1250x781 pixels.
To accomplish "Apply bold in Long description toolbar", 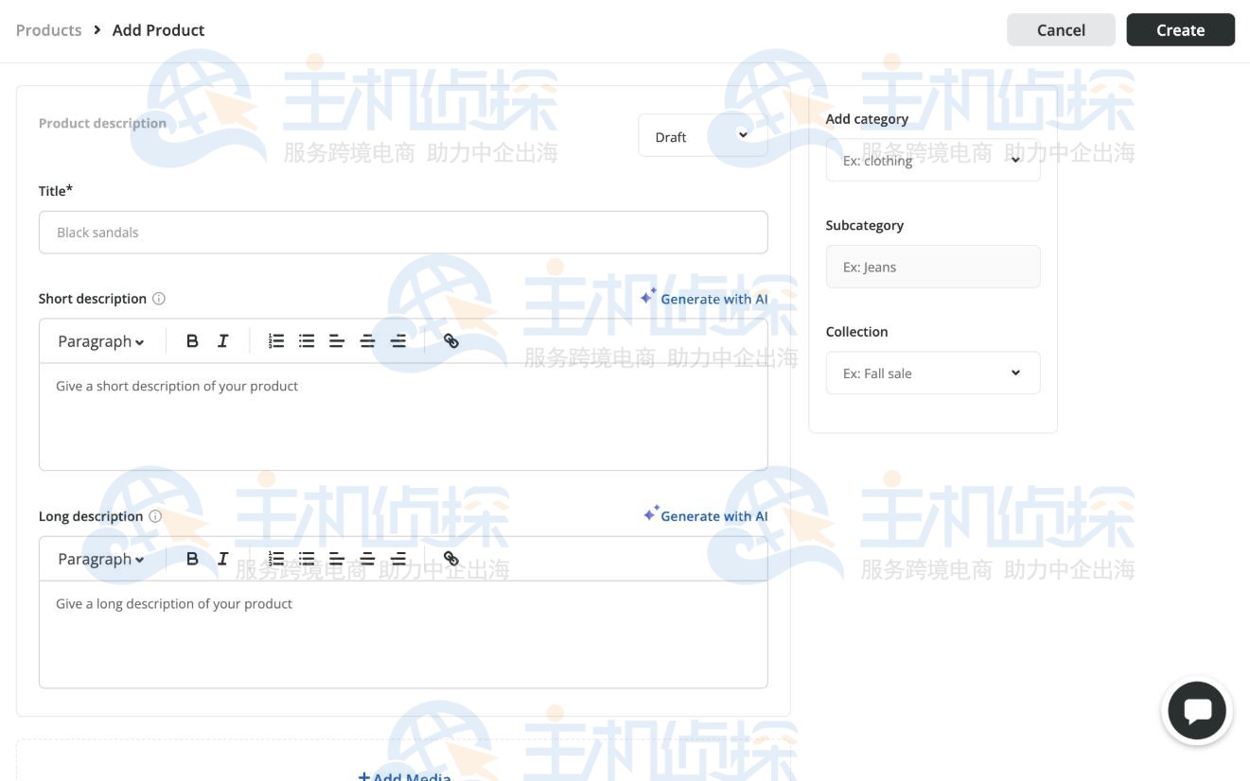I will coord(192,559).
